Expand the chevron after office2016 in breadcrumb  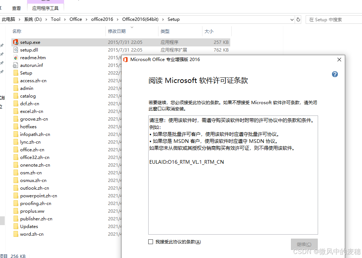point(117,19)
